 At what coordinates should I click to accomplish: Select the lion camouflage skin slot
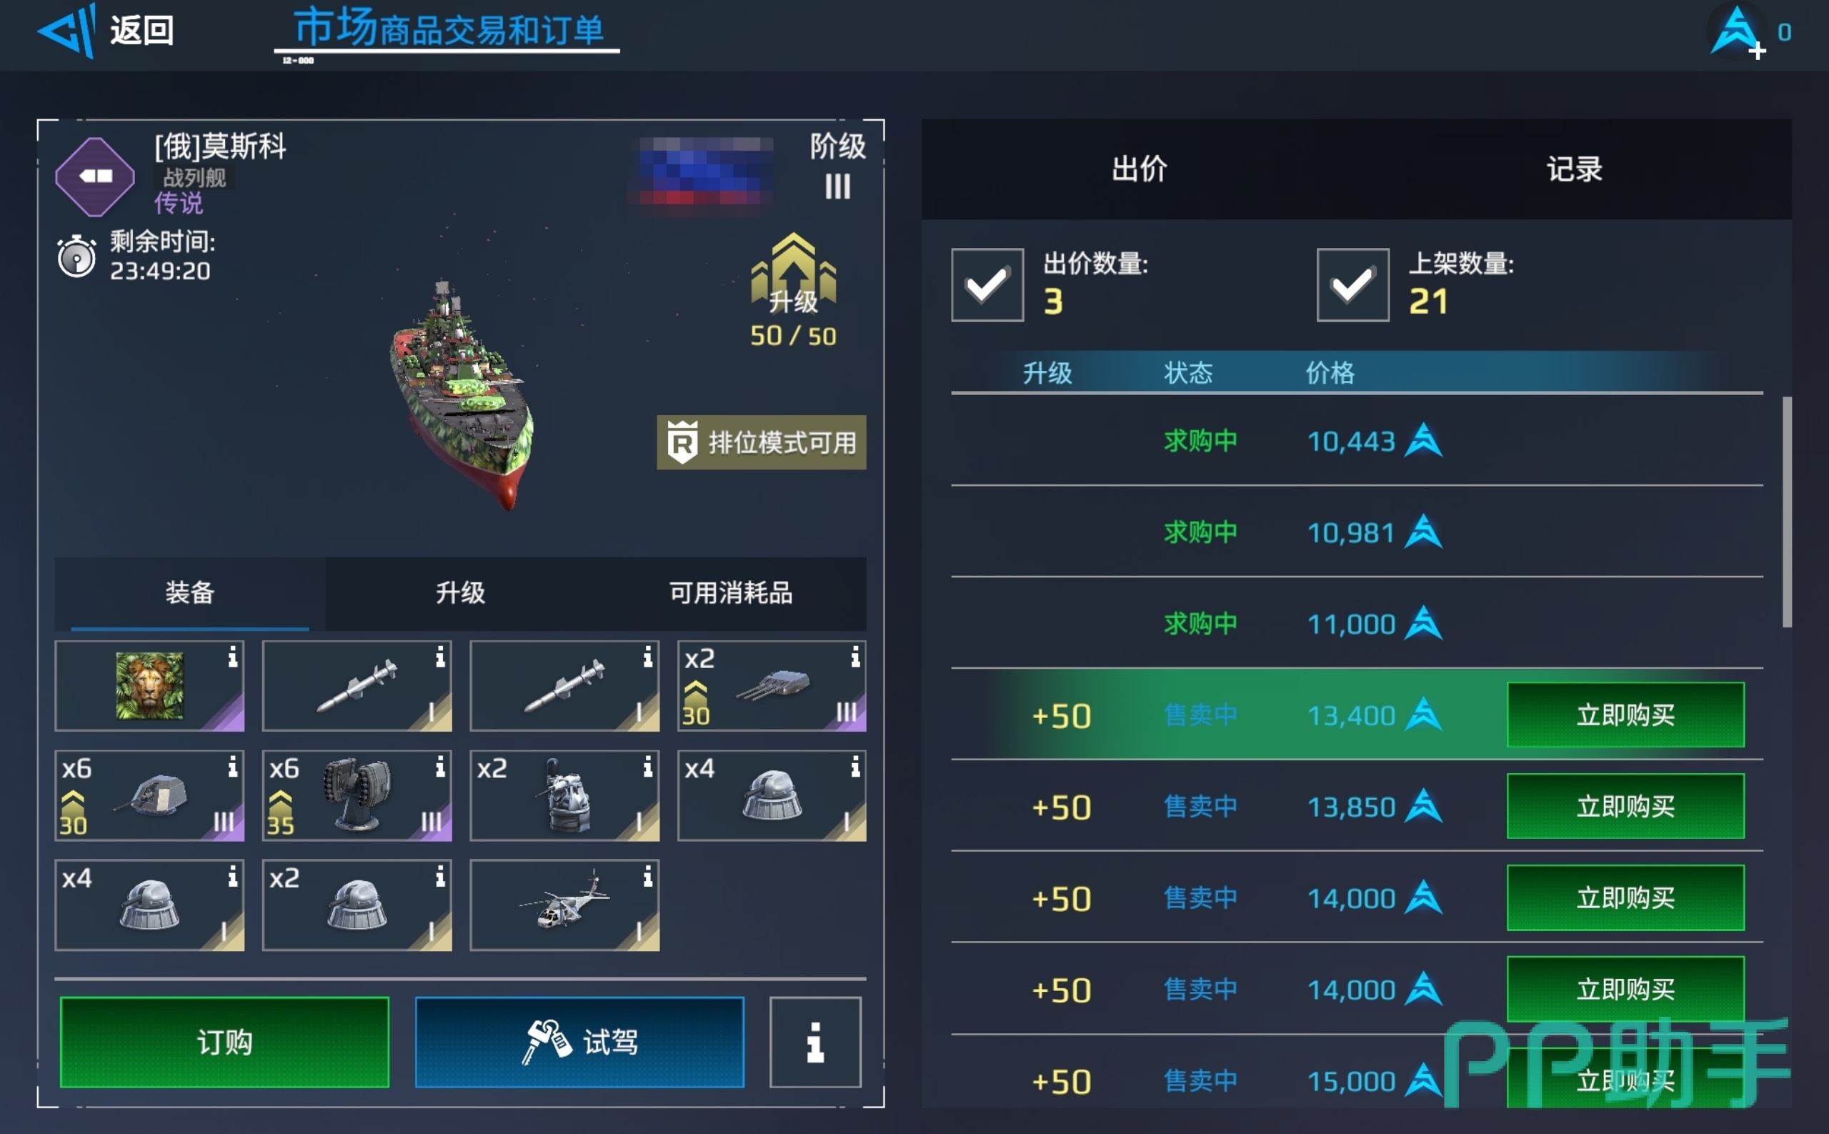(149, 685)
